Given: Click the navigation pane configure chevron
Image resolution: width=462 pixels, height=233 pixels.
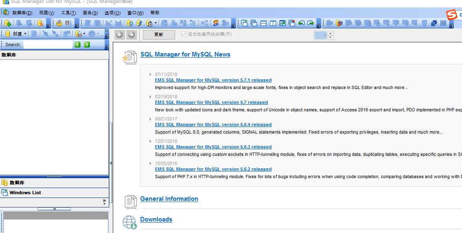Looking at the screenshot, I should (x=104, y=202).
